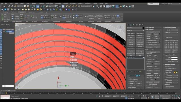The width and height of the screenshot is (181, 102).
Task: Toggle the Smooth Result checkbox
Action: (x=165, y=67)
